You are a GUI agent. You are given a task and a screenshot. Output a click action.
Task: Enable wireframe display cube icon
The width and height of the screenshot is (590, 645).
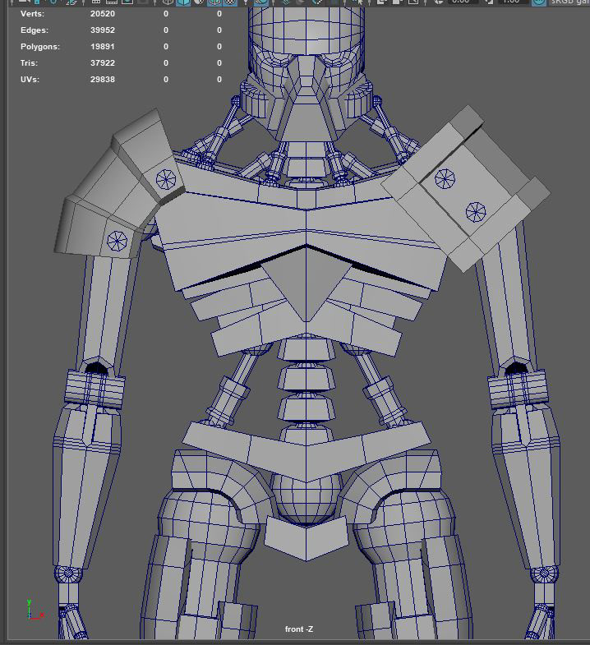coord(168,2)
